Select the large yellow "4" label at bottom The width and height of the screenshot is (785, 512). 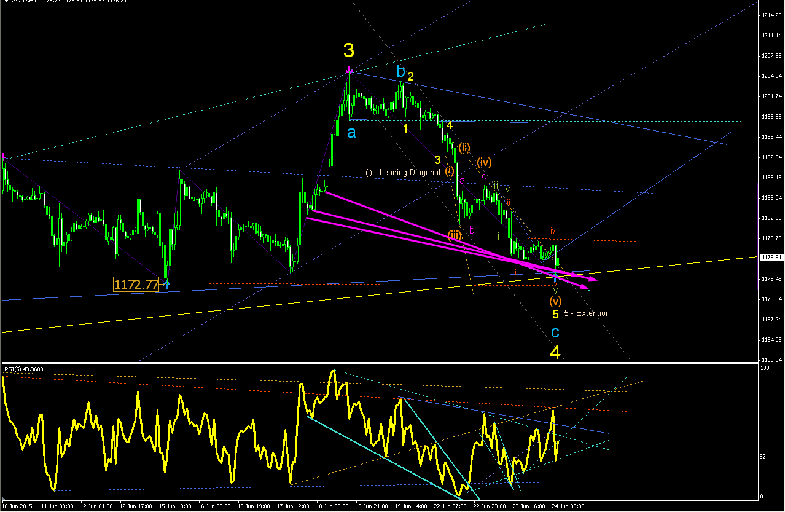tap(555, 352)
